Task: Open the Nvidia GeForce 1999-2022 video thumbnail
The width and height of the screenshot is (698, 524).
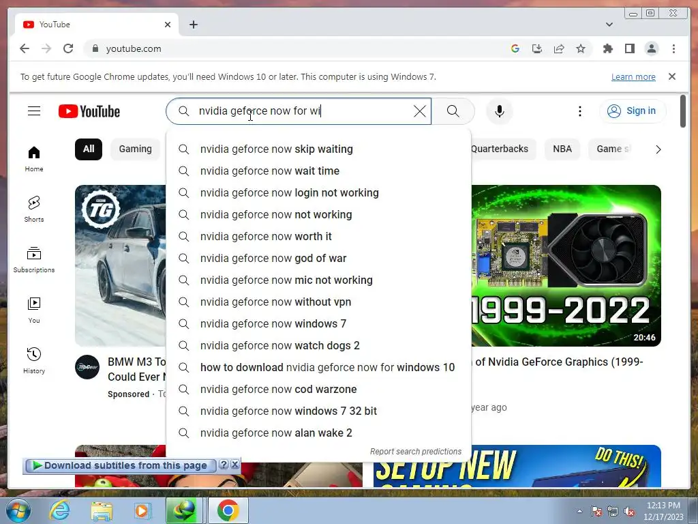Action: point(566,265)
